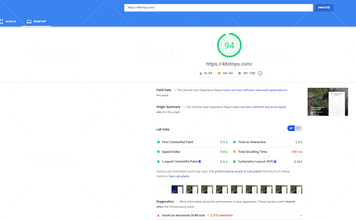This screenshot has width=356, height=220.
Task: Click green dot beside Speed Index
Action: (158, 152)
